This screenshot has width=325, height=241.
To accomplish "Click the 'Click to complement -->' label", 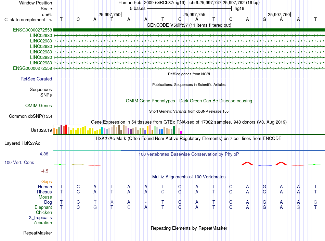I will pyautogui.click(x=28, y=20).
